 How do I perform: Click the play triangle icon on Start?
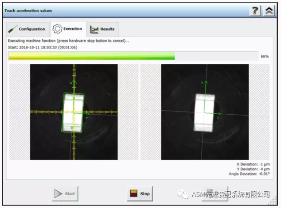[58, 193]
